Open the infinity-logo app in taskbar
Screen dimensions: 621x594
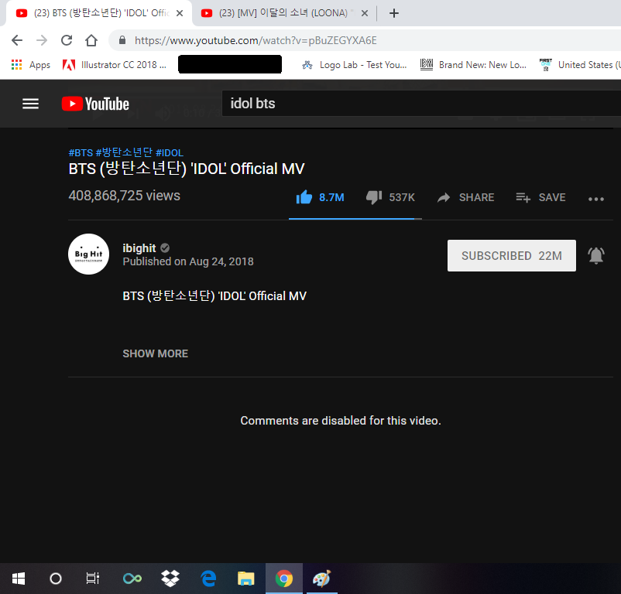(132, 579)
